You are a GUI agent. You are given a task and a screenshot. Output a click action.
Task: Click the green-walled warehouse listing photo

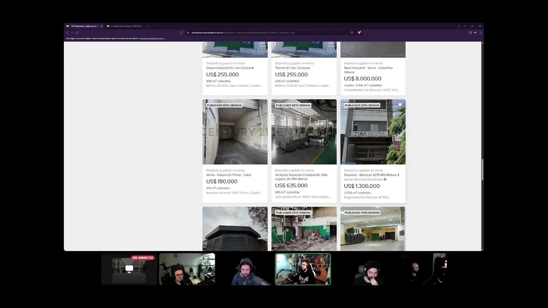[x=304, y=229]
